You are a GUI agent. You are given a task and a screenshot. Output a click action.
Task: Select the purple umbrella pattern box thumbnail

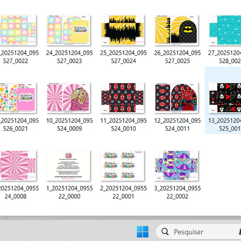click(x=176, y=166)
